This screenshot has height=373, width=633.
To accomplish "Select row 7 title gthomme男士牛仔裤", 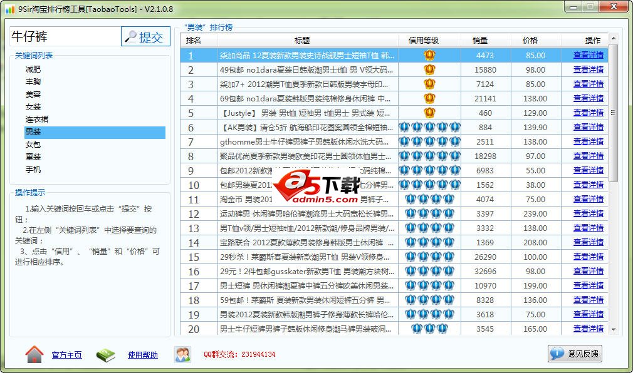I will [x=304, y=141].
